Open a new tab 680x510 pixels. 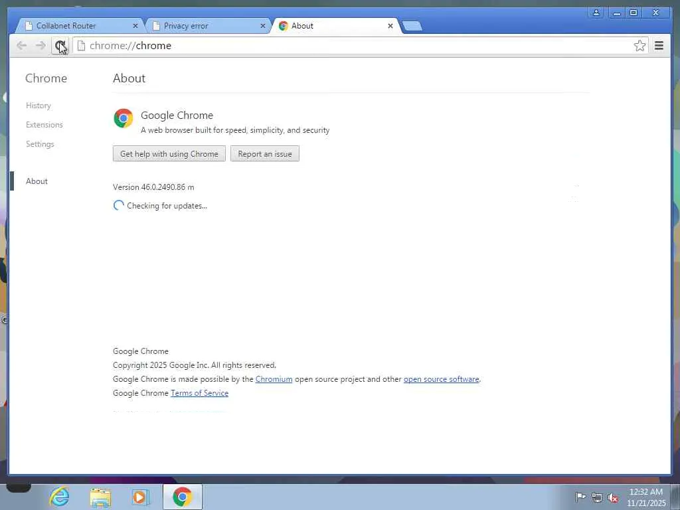[412, 27]
